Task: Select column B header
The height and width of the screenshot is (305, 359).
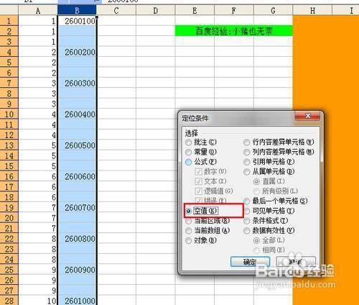Action: 77,11
